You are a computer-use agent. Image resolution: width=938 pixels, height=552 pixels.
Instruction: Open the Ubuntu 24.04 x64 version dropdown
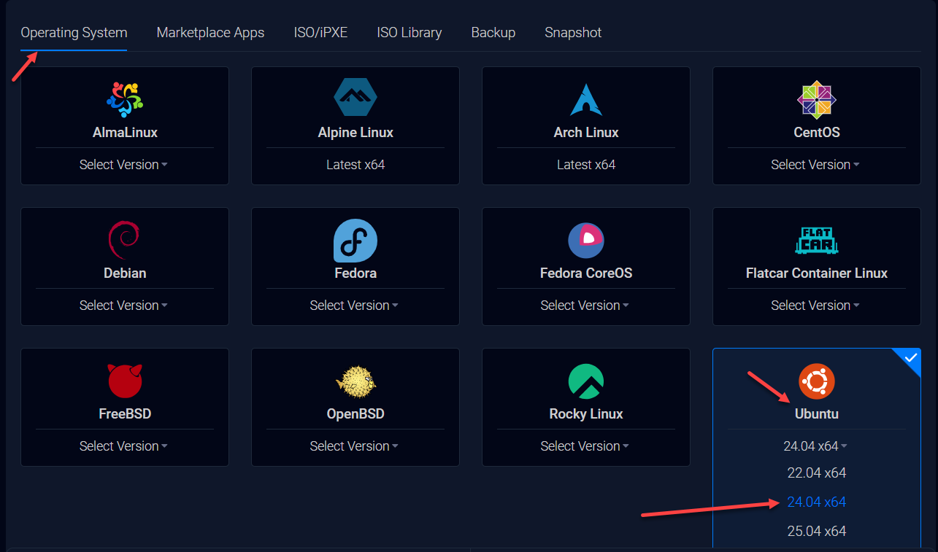816,446
